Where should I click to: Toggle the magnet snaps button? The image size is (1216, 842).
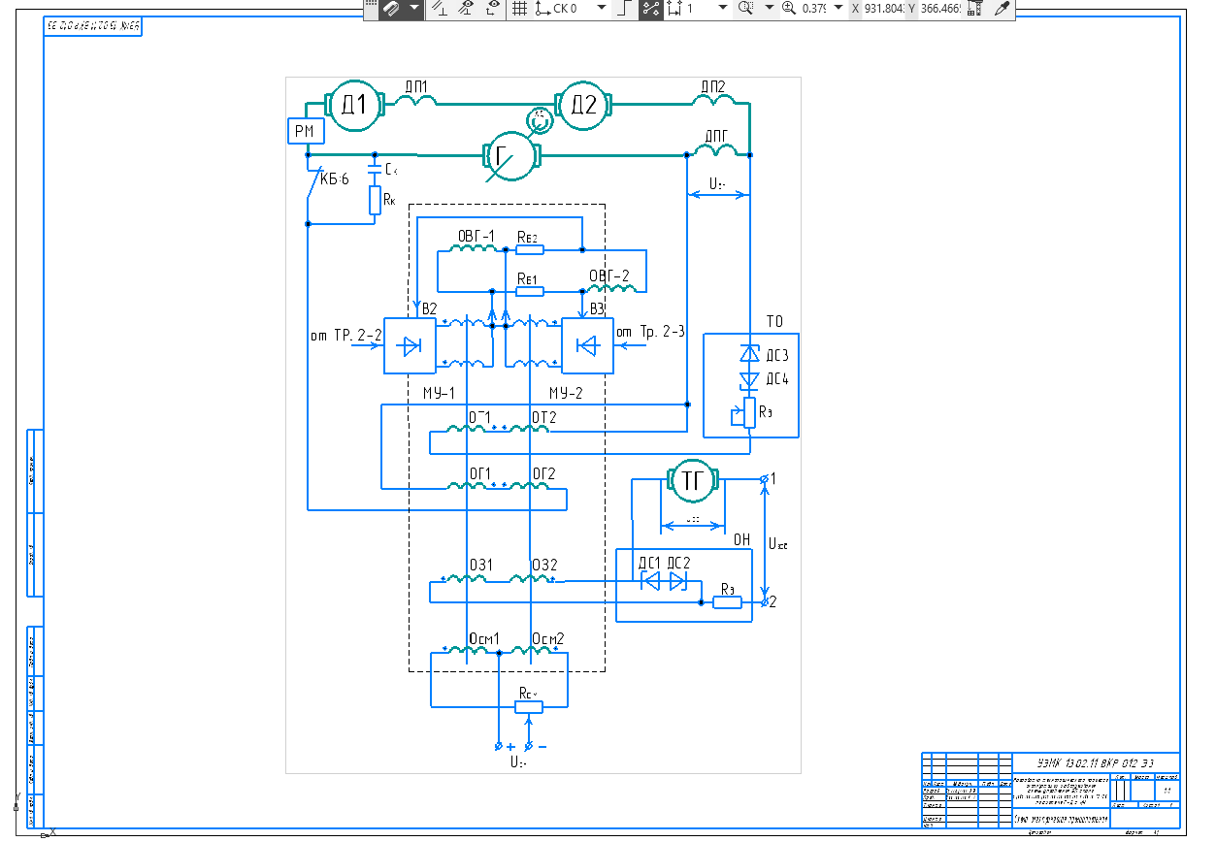(391, 9)
